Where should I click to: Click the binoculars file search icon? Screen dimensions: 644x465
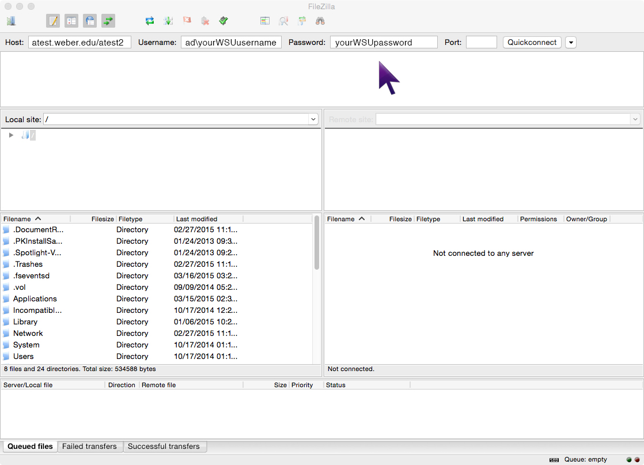coord(320,21)
